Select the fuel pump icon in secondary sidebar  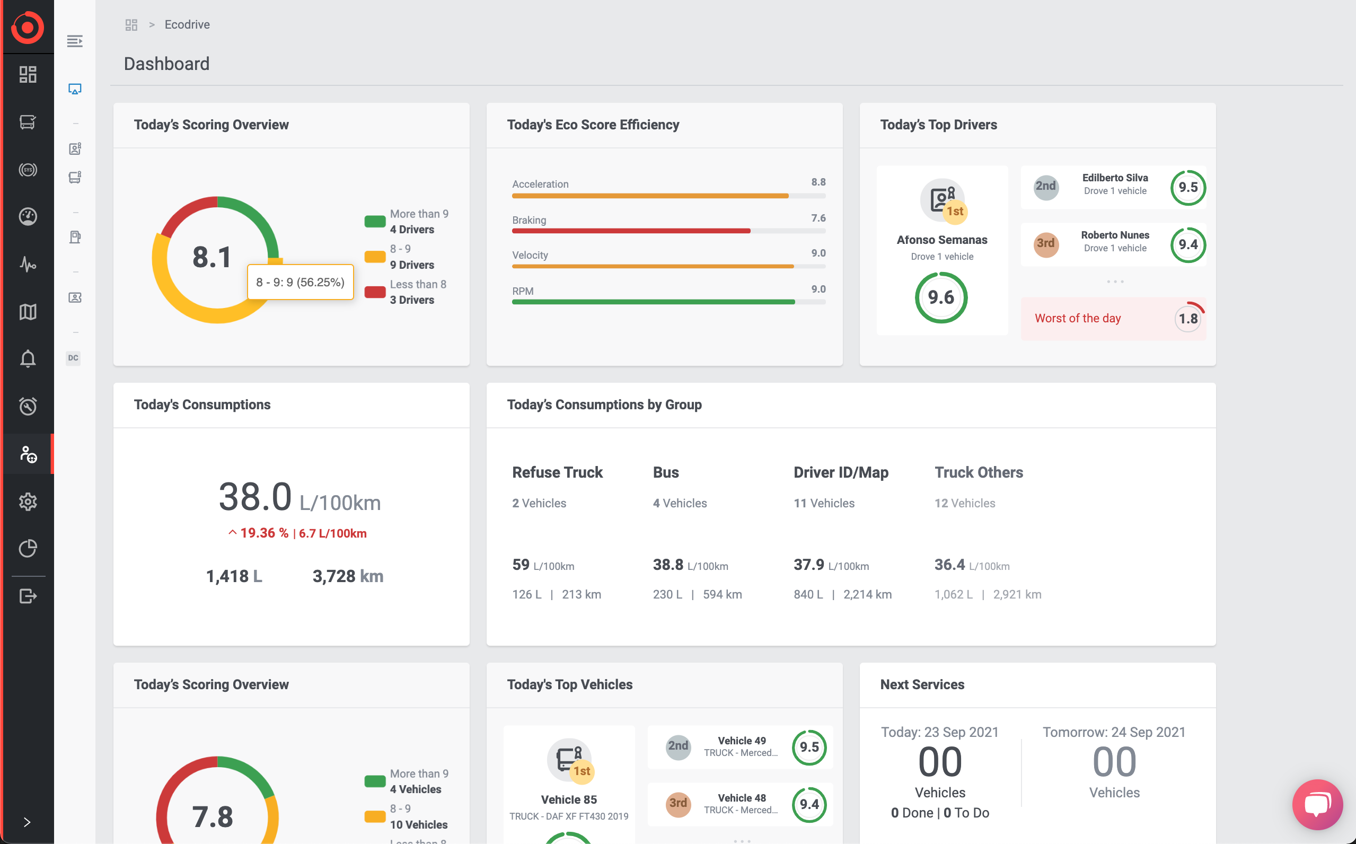coord(74,236)
